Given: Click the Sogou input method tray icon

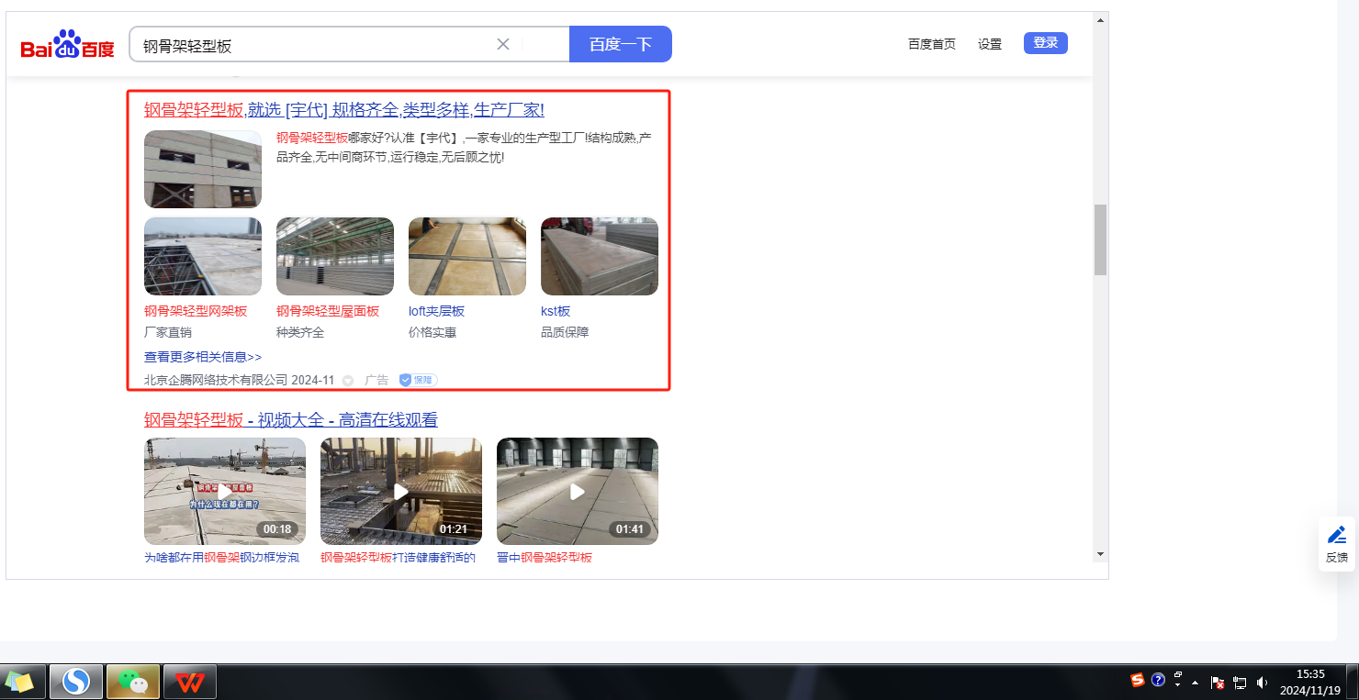Looking at the screenshot, I should 1138,680.
